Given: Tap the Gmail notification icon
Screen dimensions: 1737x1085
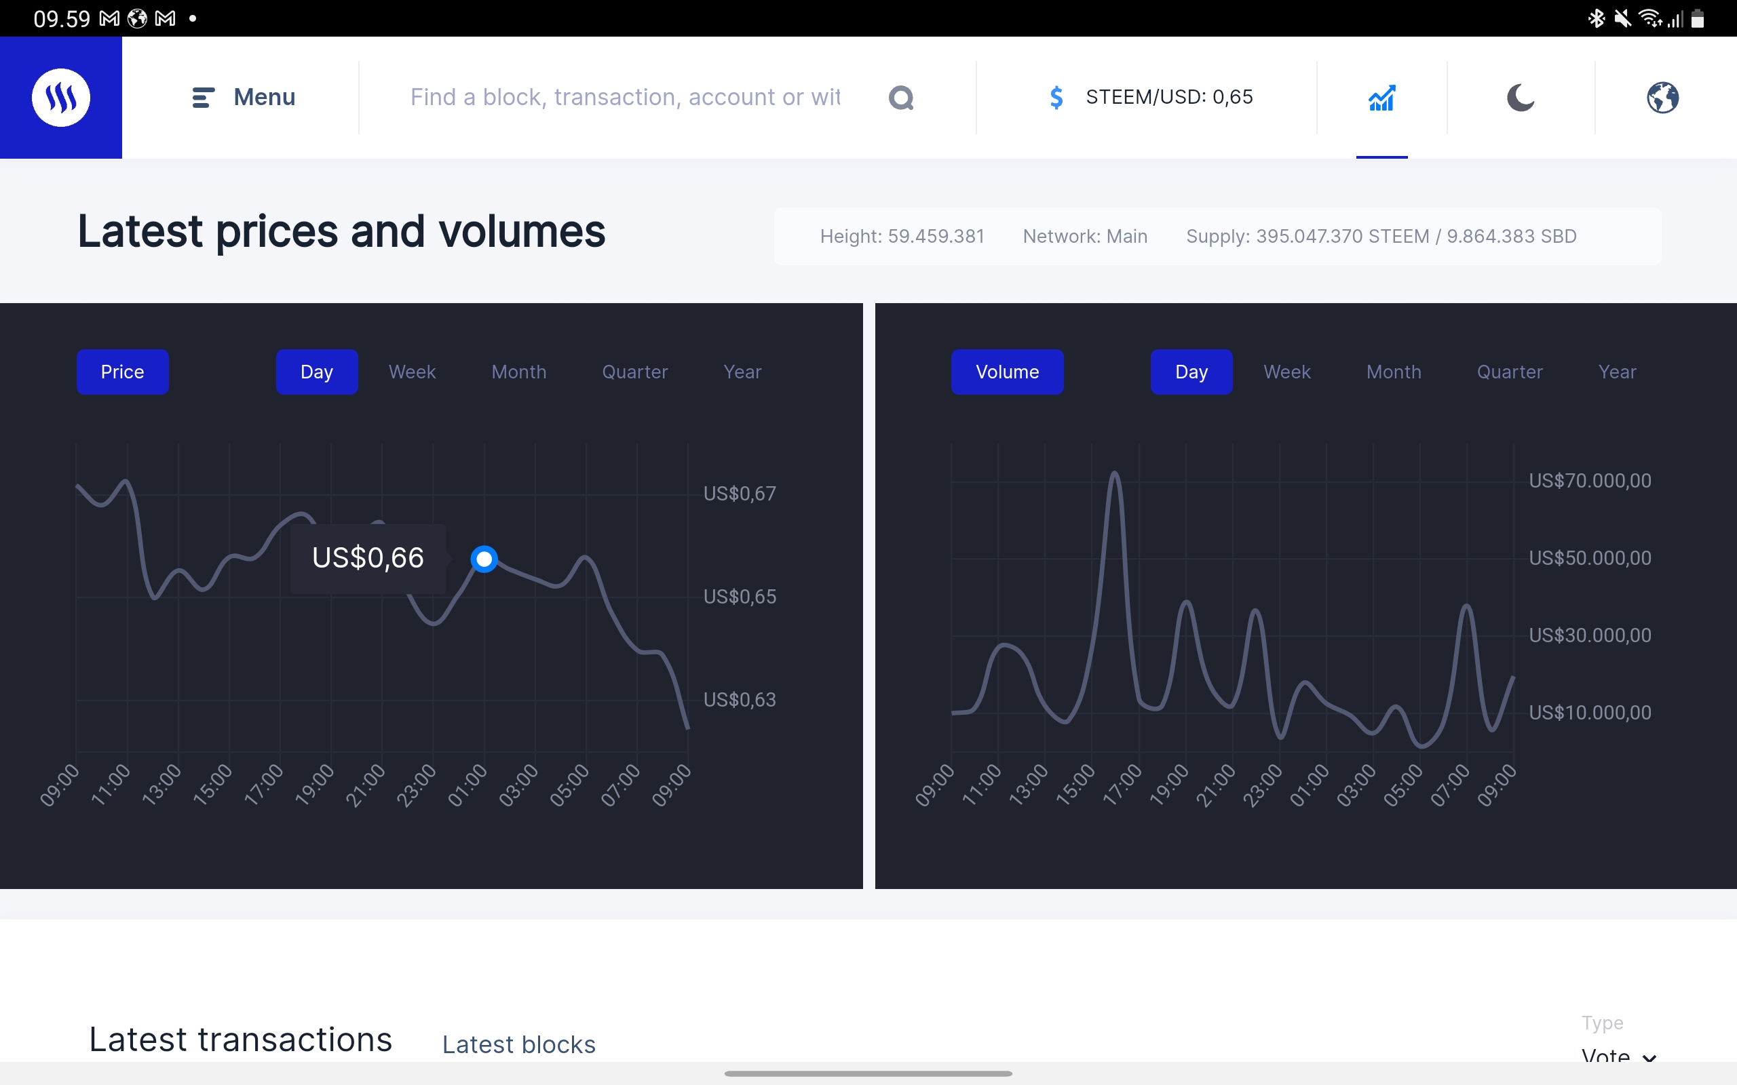Looking at the screenshot, I should (x=109, y=18).
